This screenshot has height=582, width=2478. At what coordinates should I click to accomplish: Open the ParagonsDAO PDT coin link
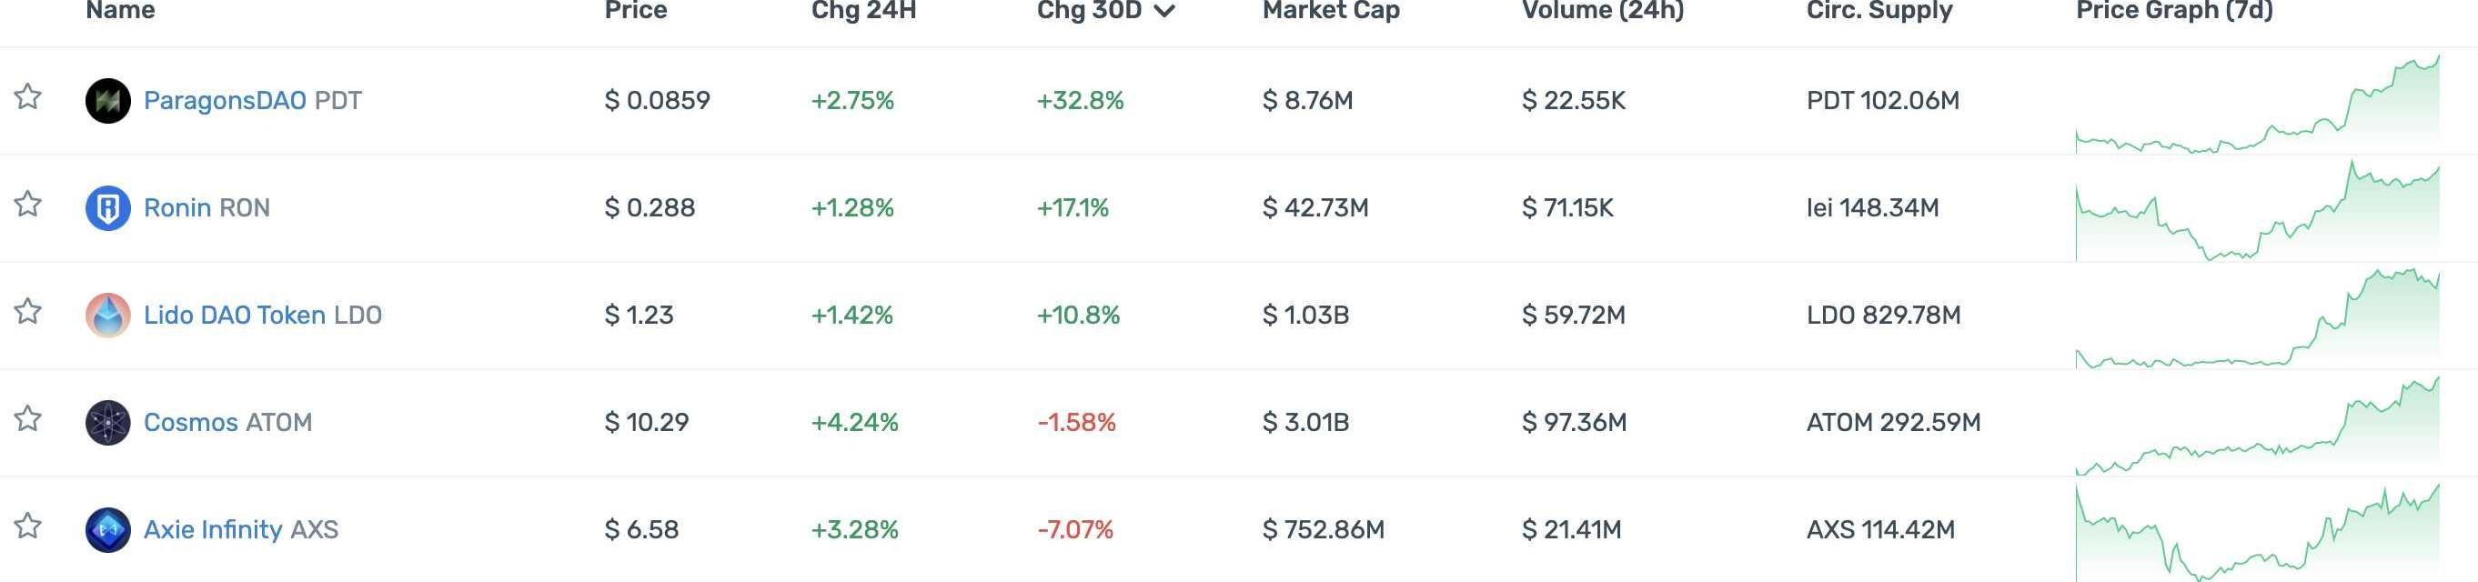[x=224, y=101]
